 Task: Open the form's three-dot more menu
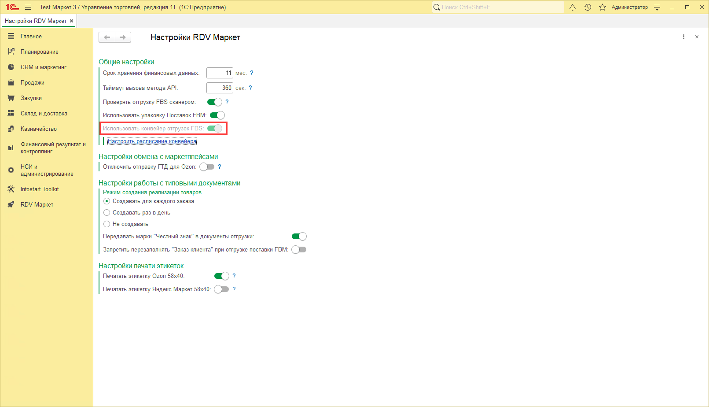(x=683, y=37)
